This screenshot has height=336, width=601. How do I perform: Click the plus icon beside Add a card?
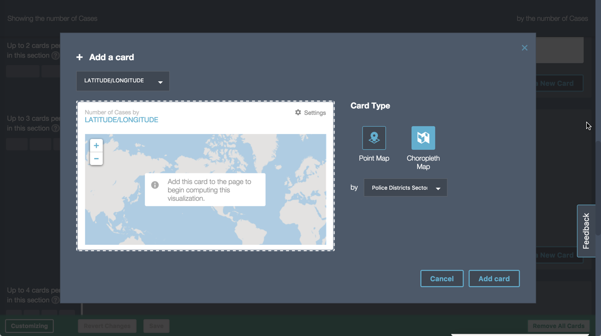click(x=80, y=58)
